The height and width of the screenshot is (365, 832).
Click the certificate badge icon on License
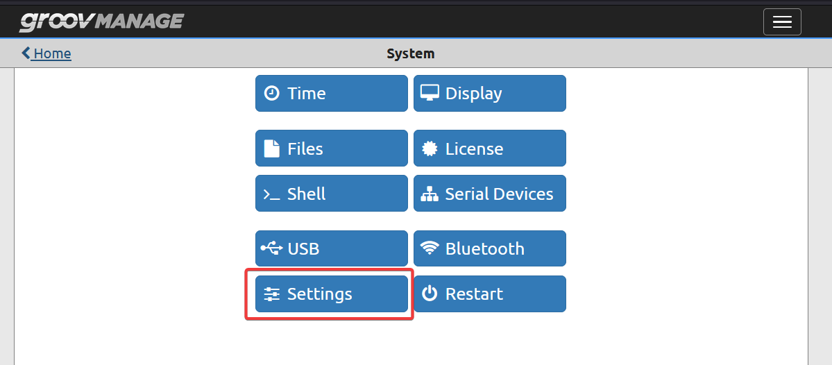pyautogui.click(x=430, y=148)
